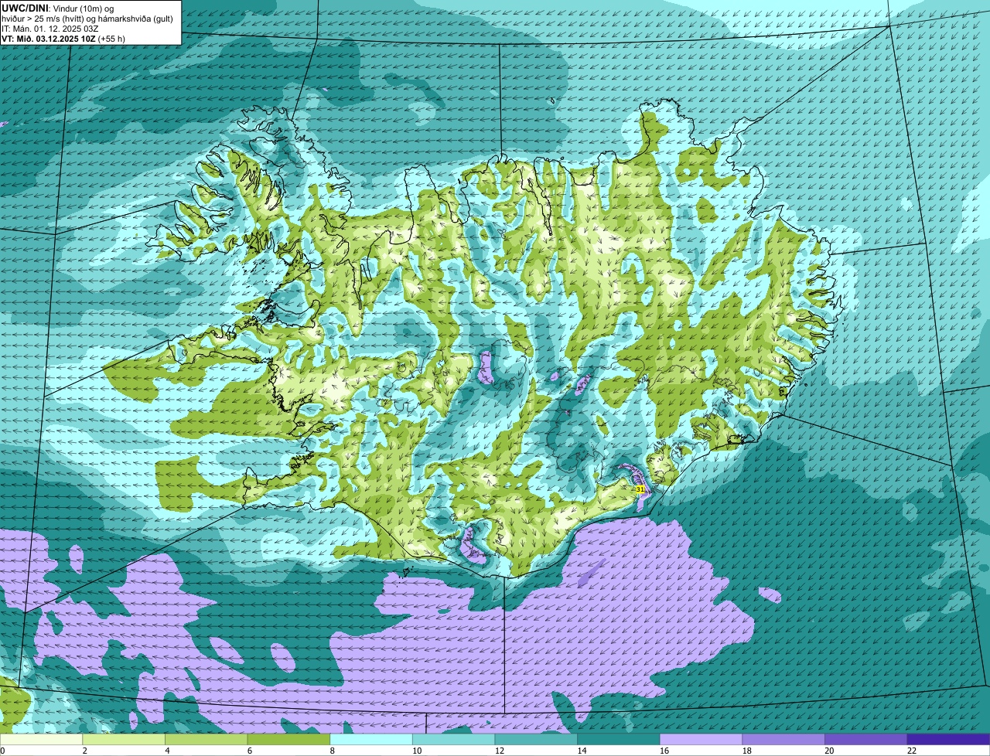Click the "20" scale label
Screen dimensions: 990x756
coord(829,751)
